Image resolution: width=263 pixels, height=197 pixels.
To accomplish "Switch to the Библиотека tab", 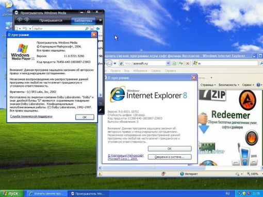I will pos(83,21).
